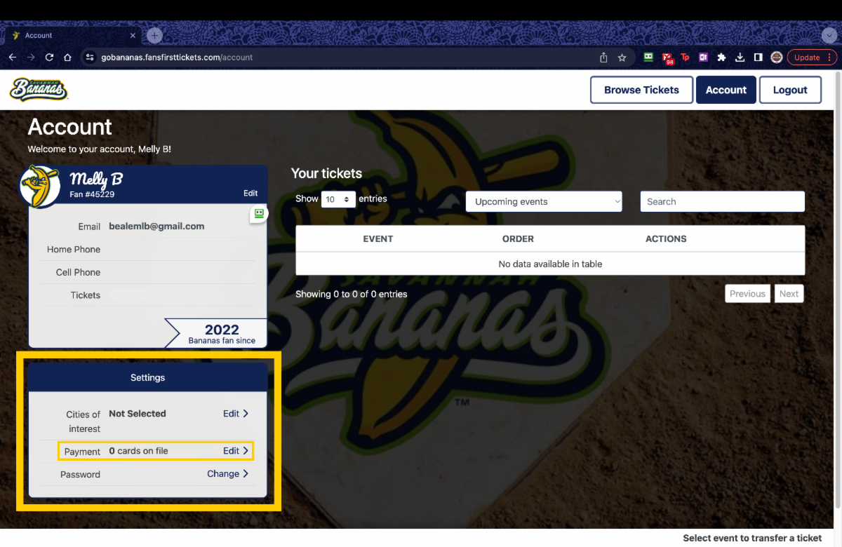Click 'No data available in table' text

(x=550, y=264)
